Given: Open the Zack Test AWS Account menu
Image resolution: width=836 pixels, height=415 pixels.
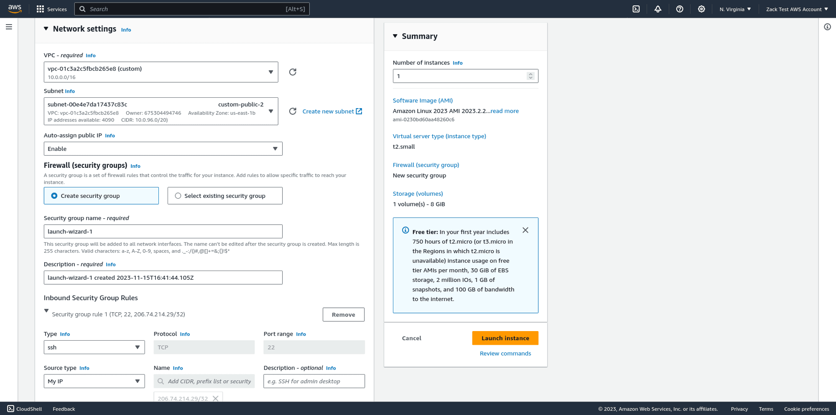Looking at the screenshot, I should pos(797,9).
